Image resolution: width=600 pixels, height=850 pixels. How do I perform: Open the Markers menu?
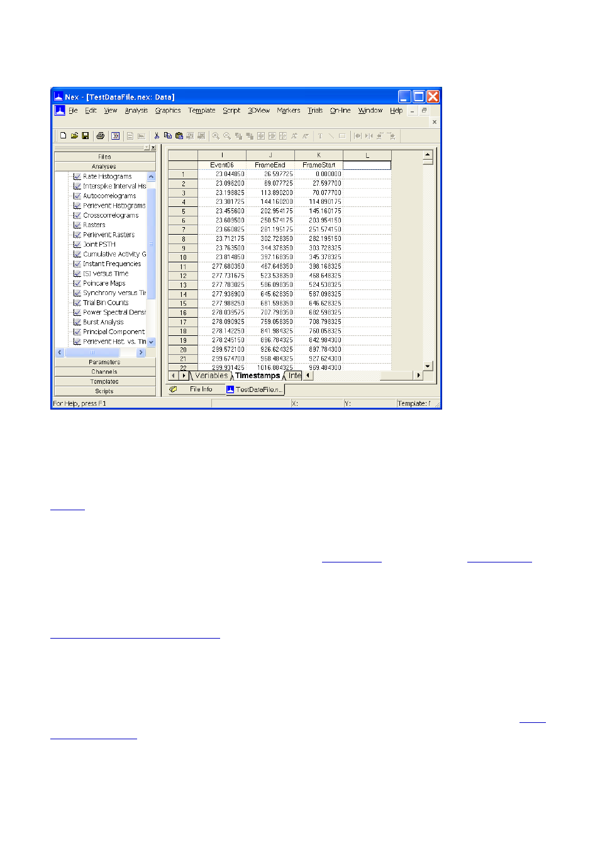coord(289,110)
